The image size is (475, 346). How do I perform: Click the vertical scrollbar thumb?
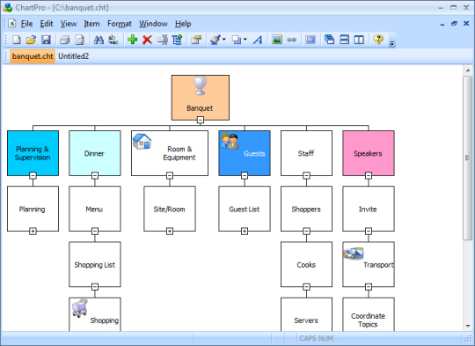point(468,158)
